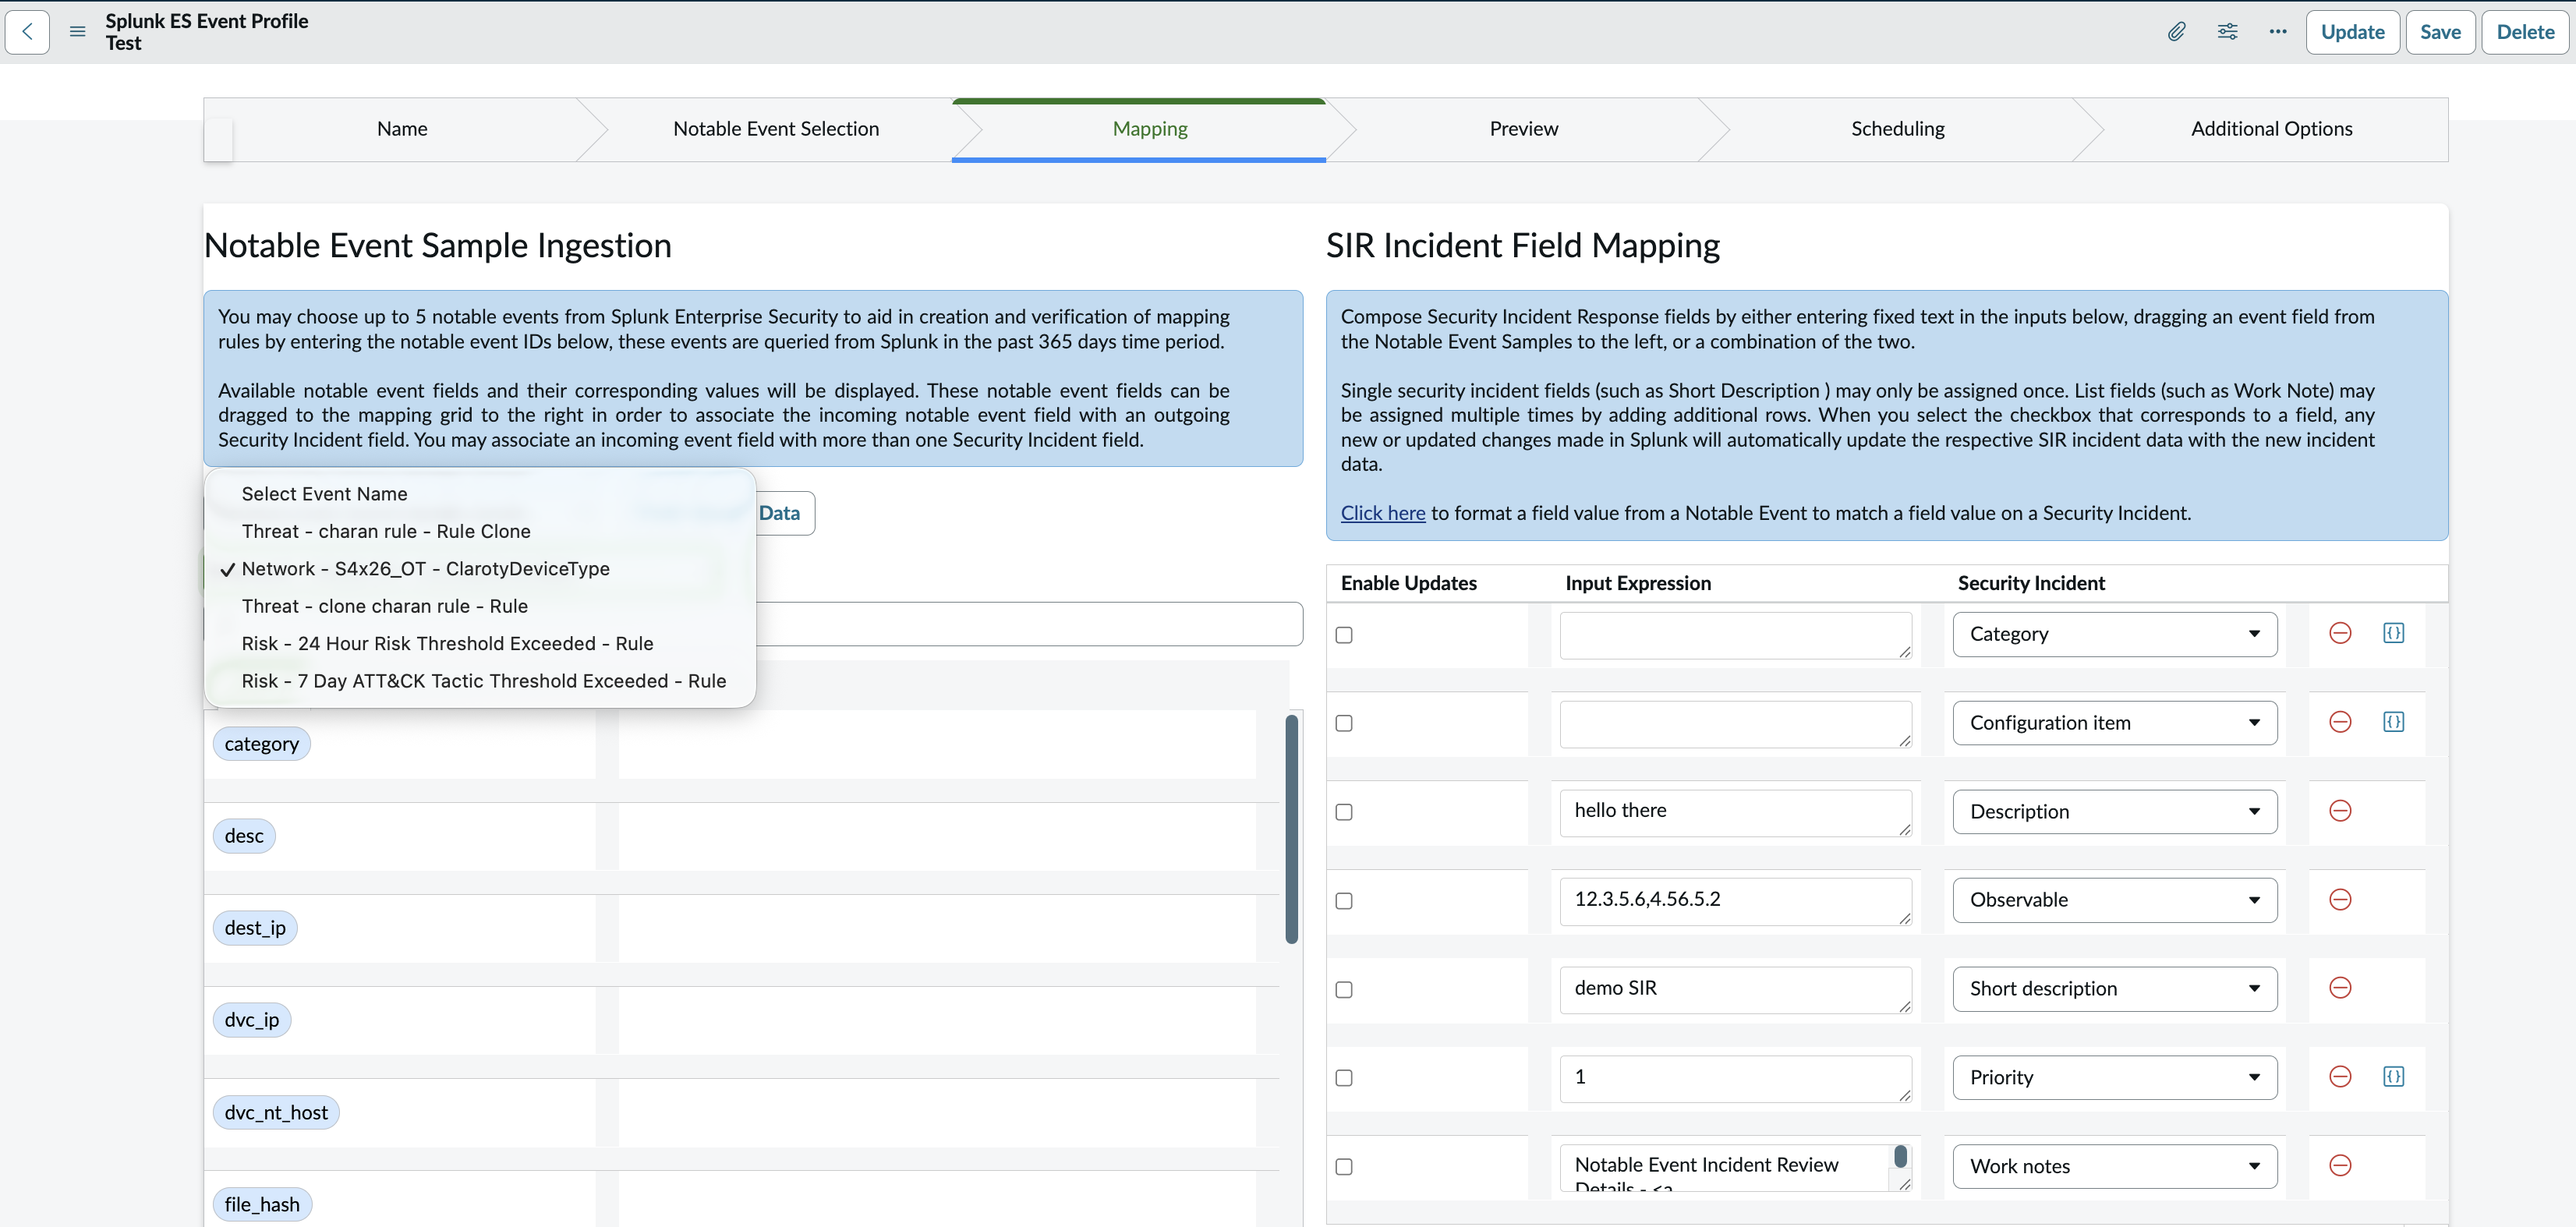Click the Update button
The image size is (2576, 1227).
pos(2352,32)
